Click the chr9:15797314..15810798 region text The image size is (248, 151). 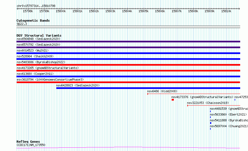(x=36, y=6)
